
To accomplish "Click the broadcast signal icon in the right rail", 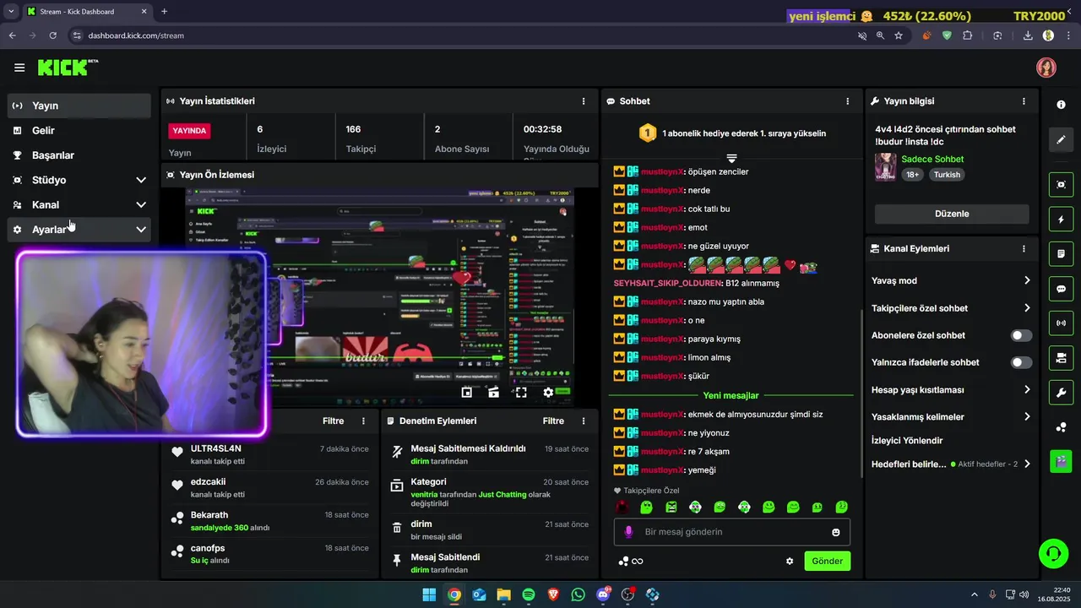I will (1061, 323).
